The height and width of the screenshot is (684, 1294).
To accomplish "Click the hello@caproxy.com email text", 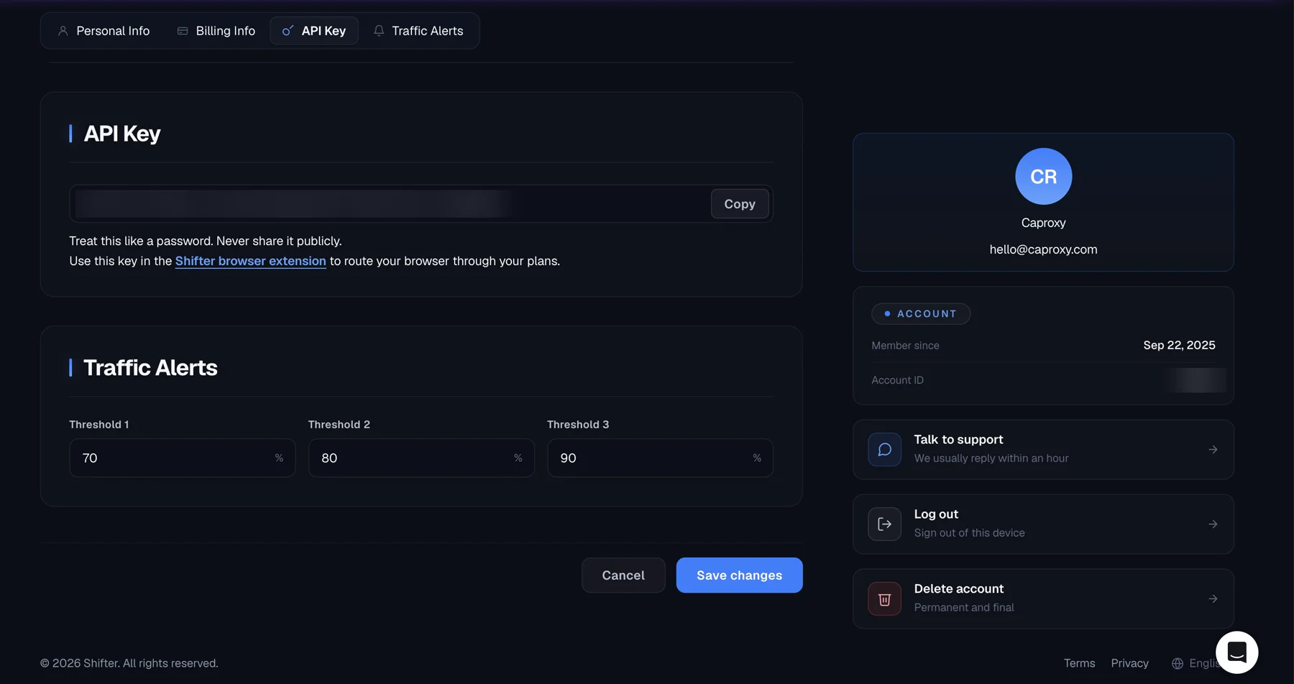I will [1043, 249].
